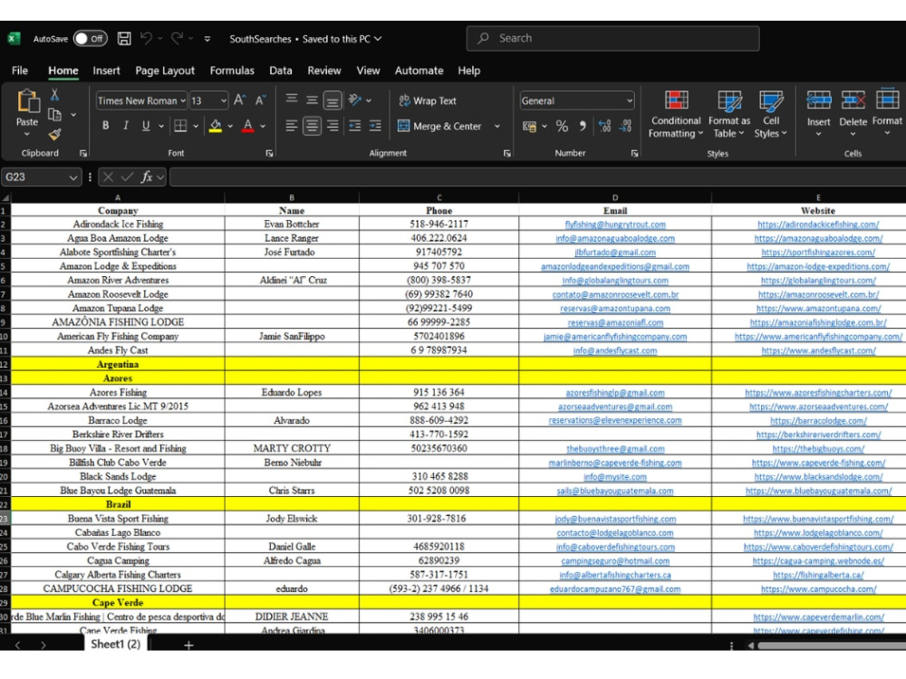Save the workbook with the floppy disk icon
Screen dimensions: 906x679
click(x=123, y=39)
